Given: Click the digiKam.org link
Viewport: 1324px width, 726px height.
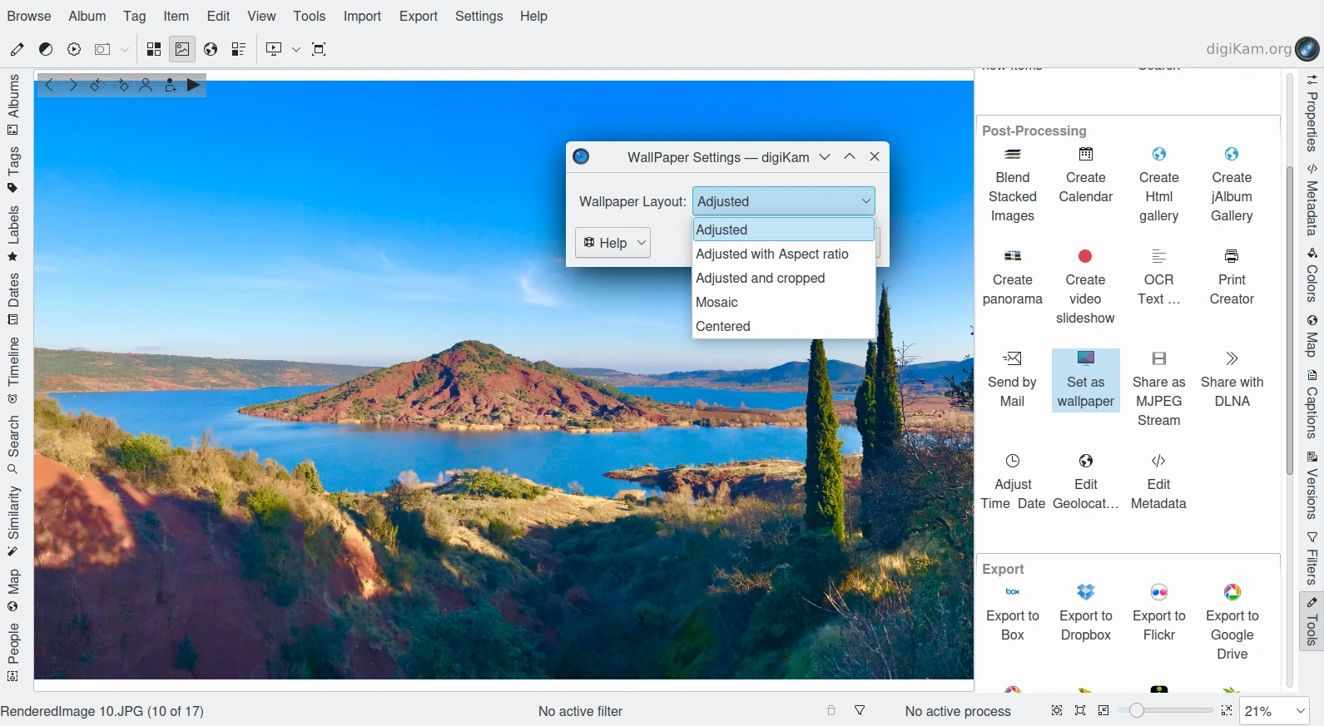Looking at the screenshot, I should (1248, 49).
